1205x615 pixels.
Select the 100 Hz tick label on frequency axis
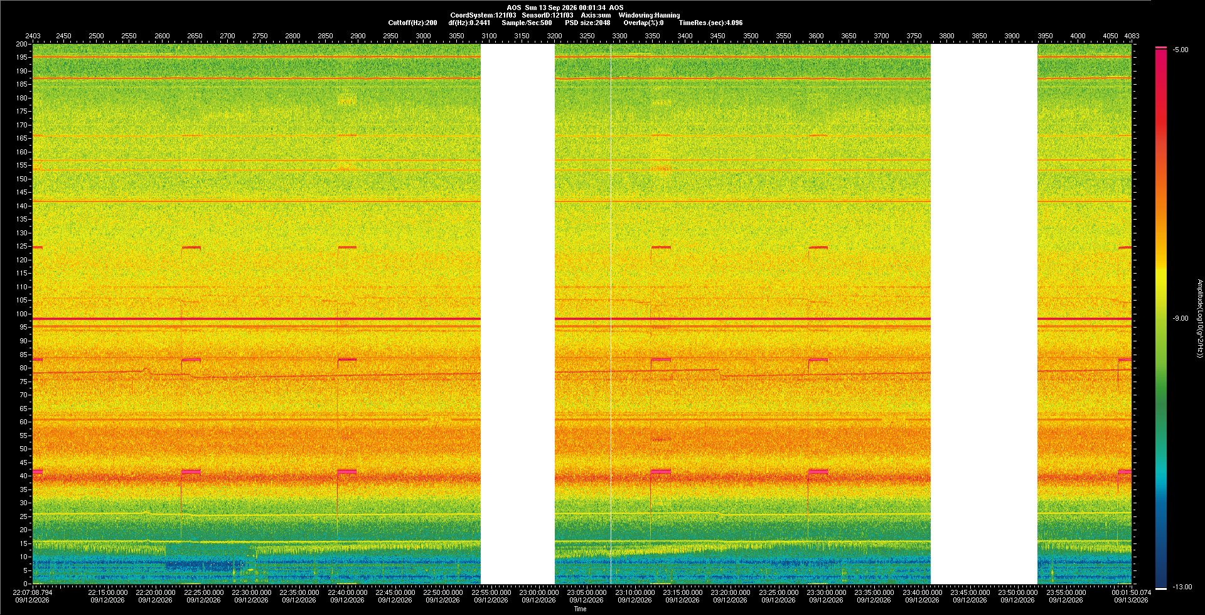click(x=23, y=314)
